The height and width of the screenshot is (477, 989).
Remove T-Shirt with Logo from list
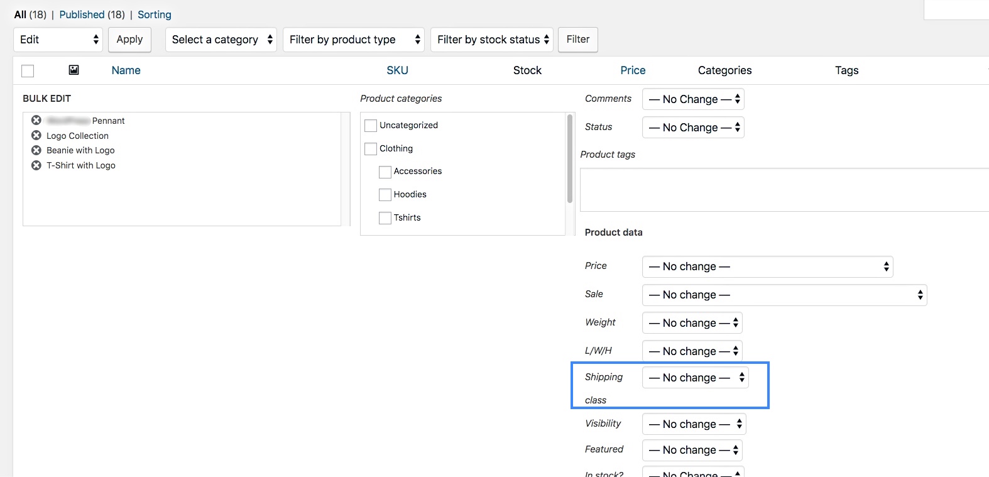(x=36, y=165)
